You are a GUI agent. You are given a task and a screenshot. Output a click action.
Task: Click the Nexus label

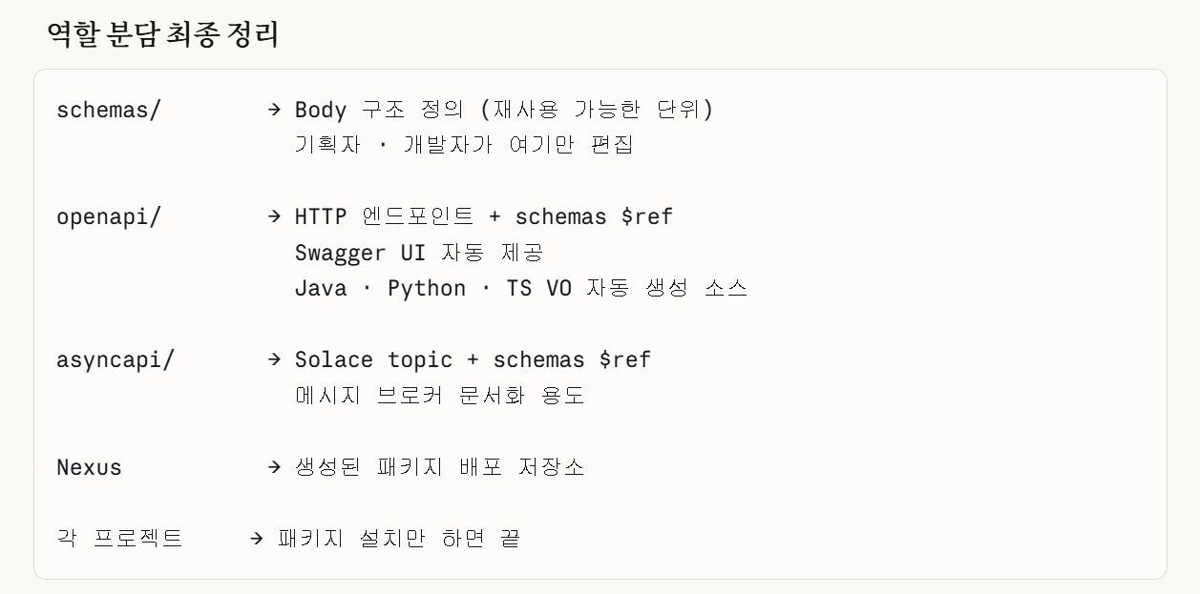pyautogui.click(x=89, y=467)
